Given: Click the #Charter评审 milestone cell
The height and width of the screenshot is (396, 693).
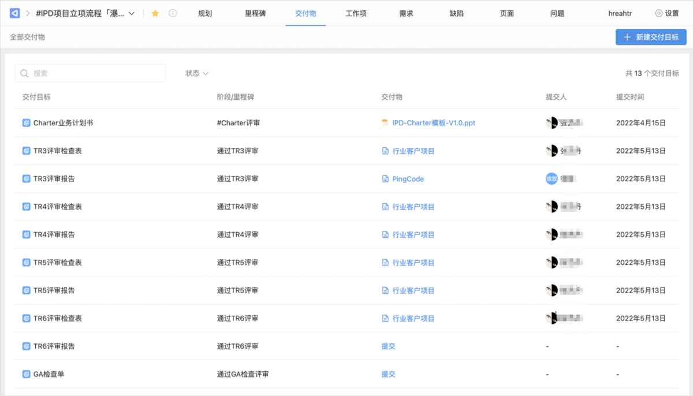Looking at the screenshot, I should click(x=239, y=123).
